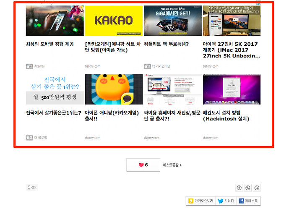Open '전국에서 살기좋은곳1위는?' title link
The image size is (302, 212).
(54, 113)
